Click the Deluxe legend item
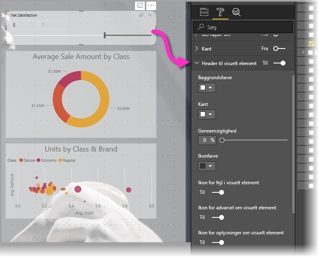Viewport: 319px width, 257px height. pyautogui.click(x=27, y=160)
